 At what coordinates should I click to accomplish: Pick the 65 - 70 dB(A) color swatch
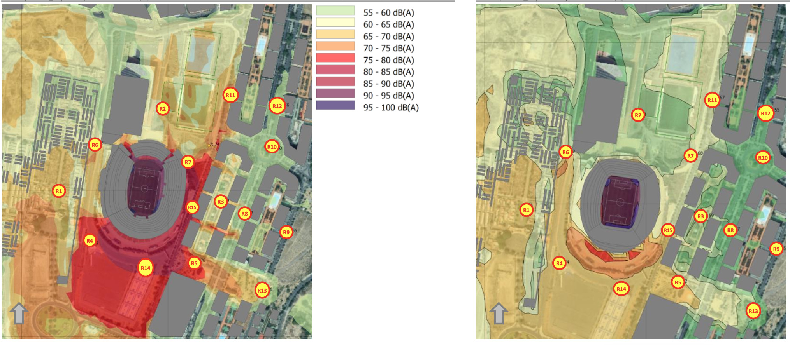click(335, 35)
